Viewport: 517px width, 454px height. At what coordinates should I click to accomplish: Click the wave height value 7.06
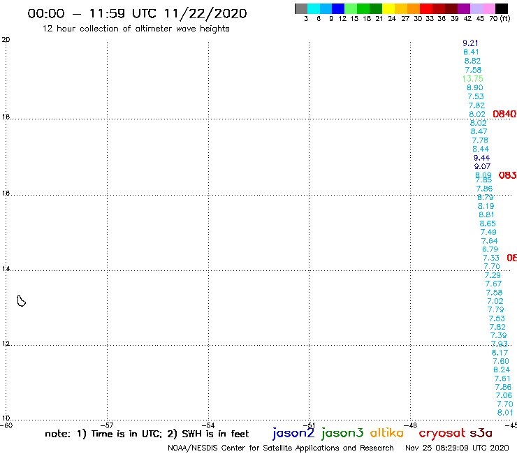(x=504, y=395)
